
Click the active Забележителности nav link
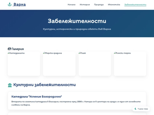(x=135, y=5)
